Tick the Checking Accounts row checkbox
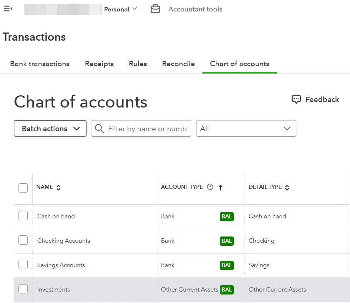350x303 pixels. pos(23,240)
